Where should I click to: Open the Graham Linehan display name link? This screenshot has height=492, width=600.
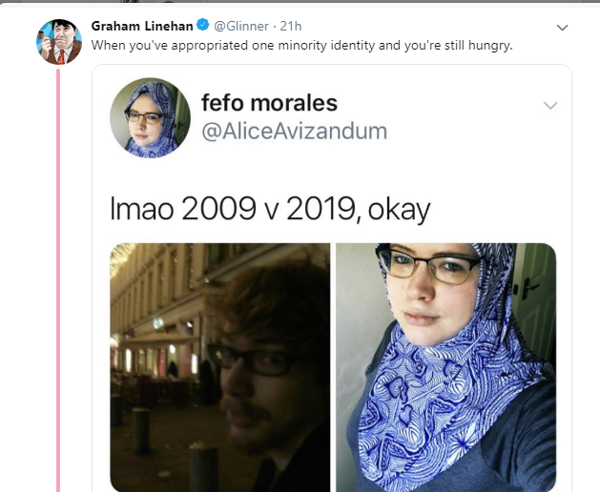(x=142, y=26)
